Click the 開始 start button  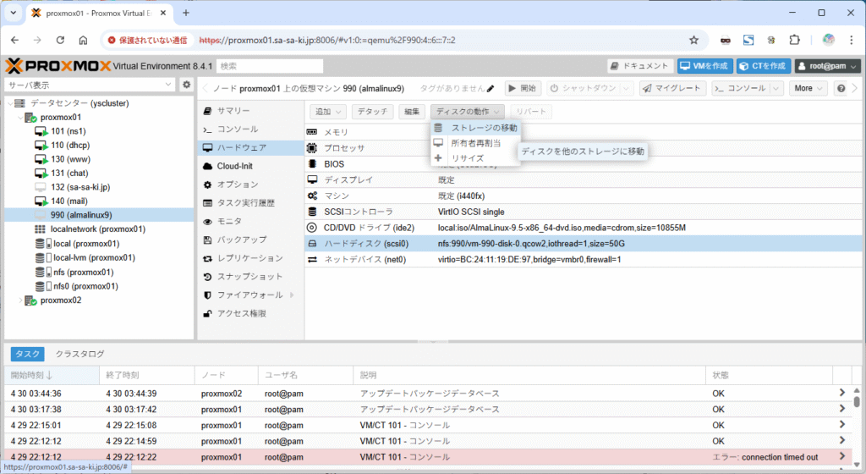[523, 88]
